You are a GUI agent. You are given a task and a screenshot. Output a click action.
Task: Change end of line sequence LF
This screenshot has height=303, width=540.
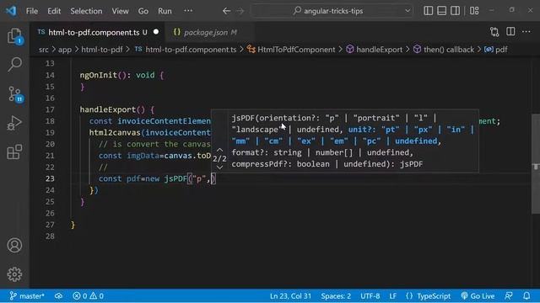point(392,295)
